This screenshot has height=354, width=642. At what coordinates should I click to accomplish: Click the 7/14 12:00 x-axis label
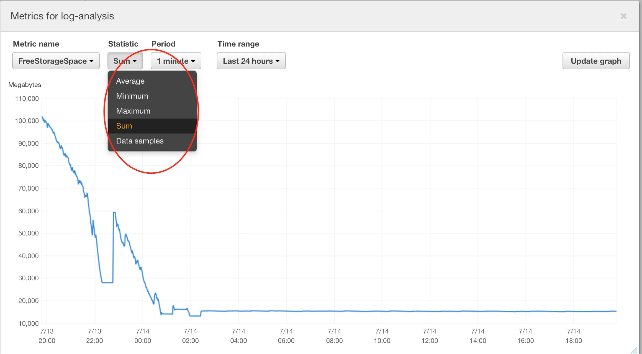[x=430, y=336]
